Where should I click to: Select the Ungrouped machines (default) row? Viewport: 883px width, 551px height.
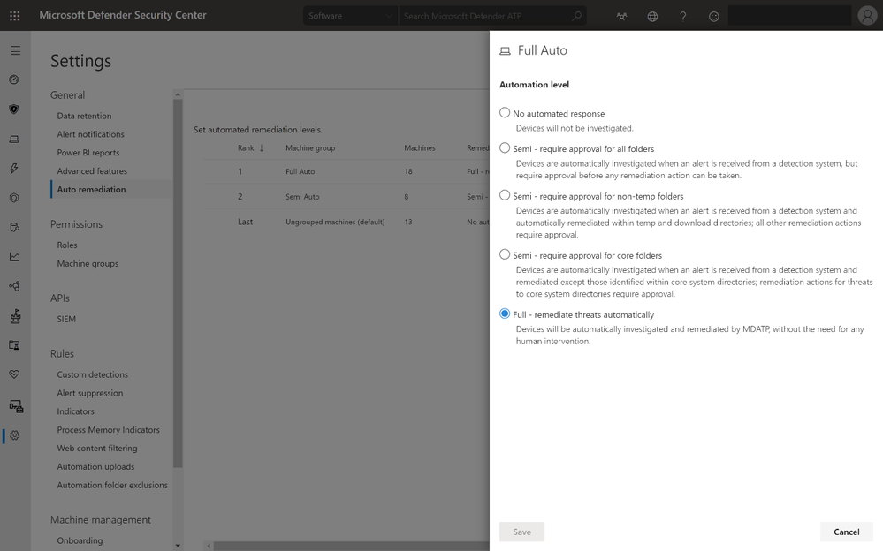pyautogui.click(x=346, y=223)
